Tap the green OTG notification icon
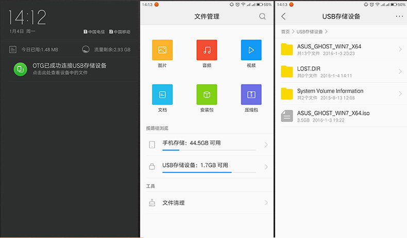The width and height of the screenshot is (407, 238). 20,69
